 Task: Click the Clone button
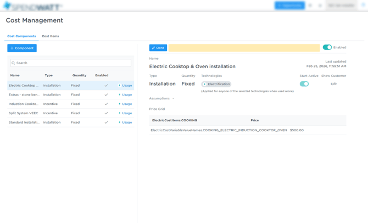point(158,48)
